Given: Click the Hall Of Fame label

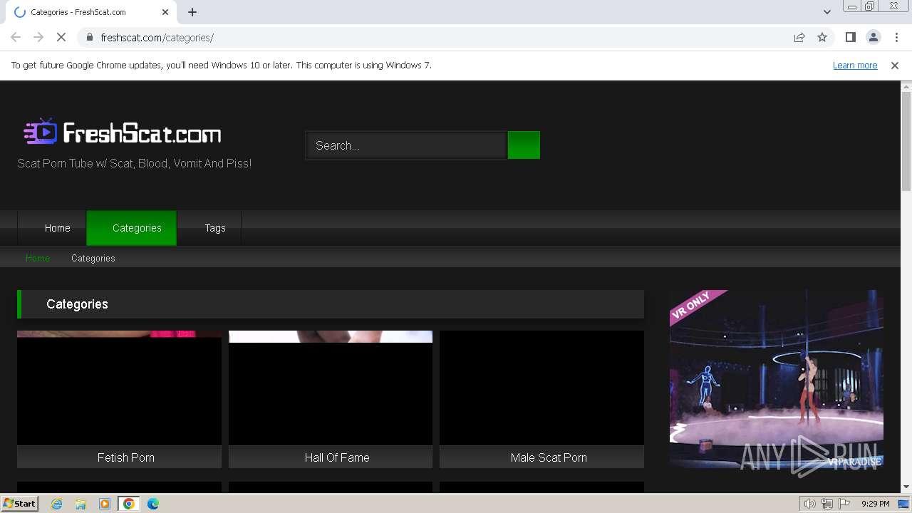Looking at the screenshot, I should pyautogui.click(x=337, y=457).
